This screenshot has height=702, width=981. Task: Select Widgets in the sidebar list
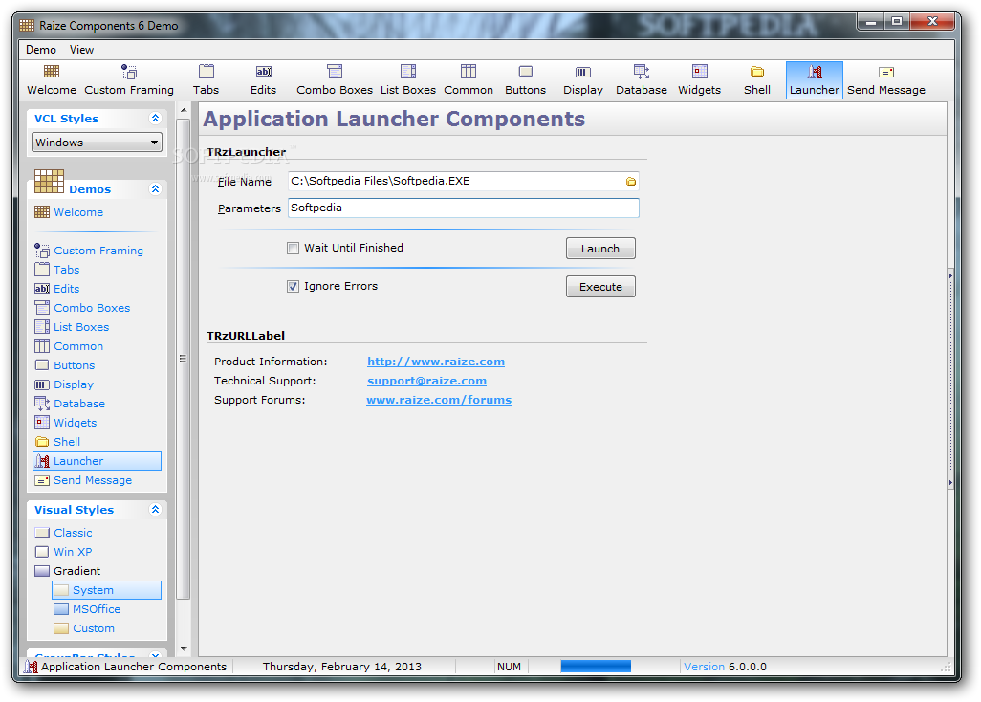66,423
